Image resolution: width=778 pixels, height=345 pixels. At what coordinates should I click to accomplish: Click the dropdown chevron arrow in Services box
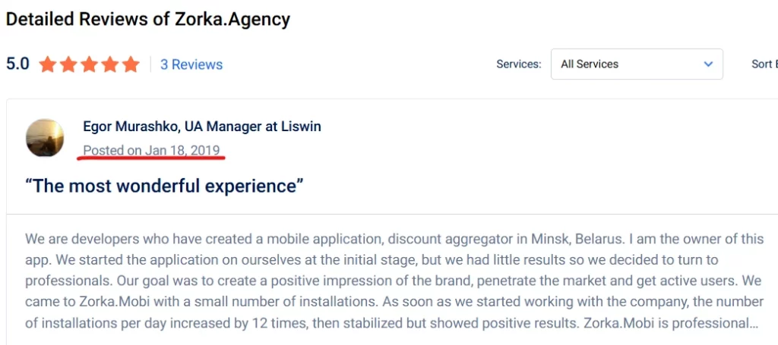[708, 64]
